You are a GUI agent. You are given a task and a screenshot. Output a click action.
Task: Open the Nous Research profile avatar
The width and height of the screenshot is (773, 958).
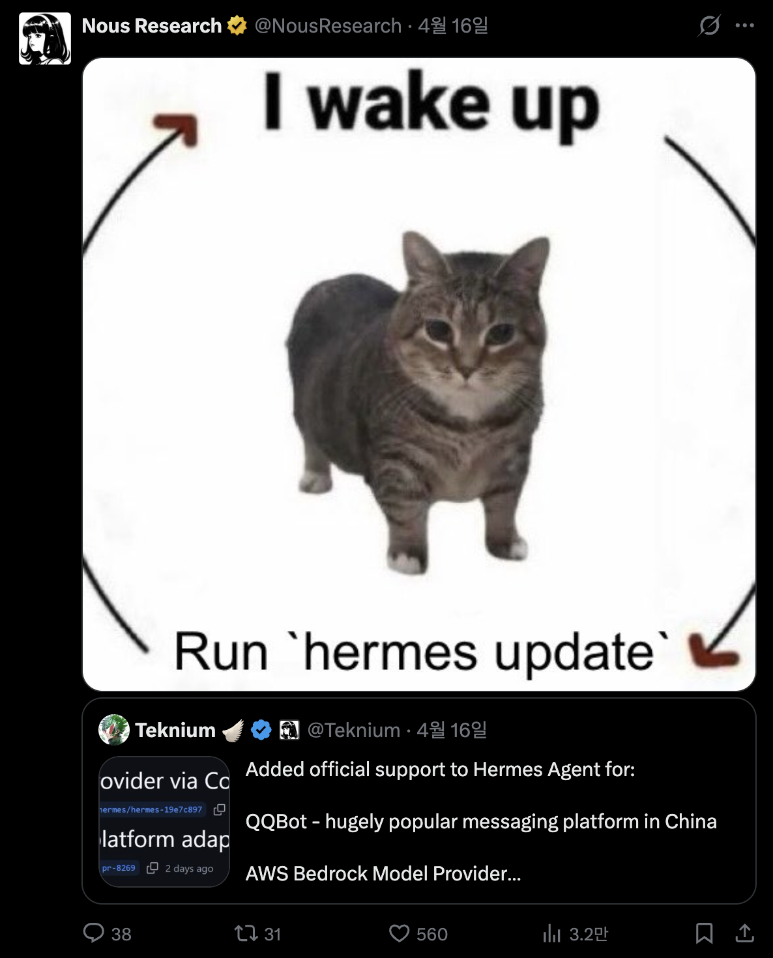[45, 38]
